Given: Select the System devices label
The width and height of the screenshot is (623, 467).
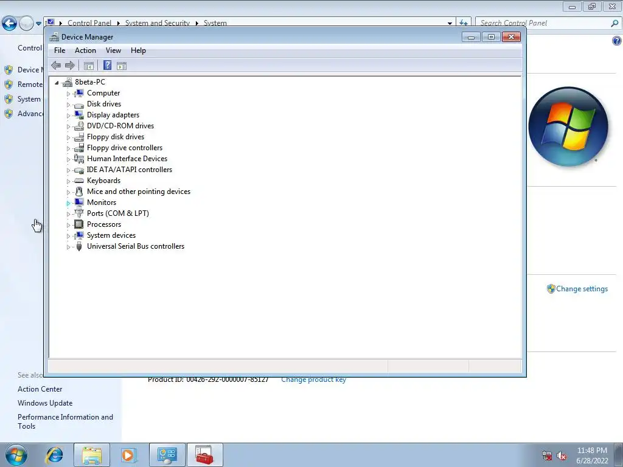Looking at the screenshot, I should click(x=111, y=235).
